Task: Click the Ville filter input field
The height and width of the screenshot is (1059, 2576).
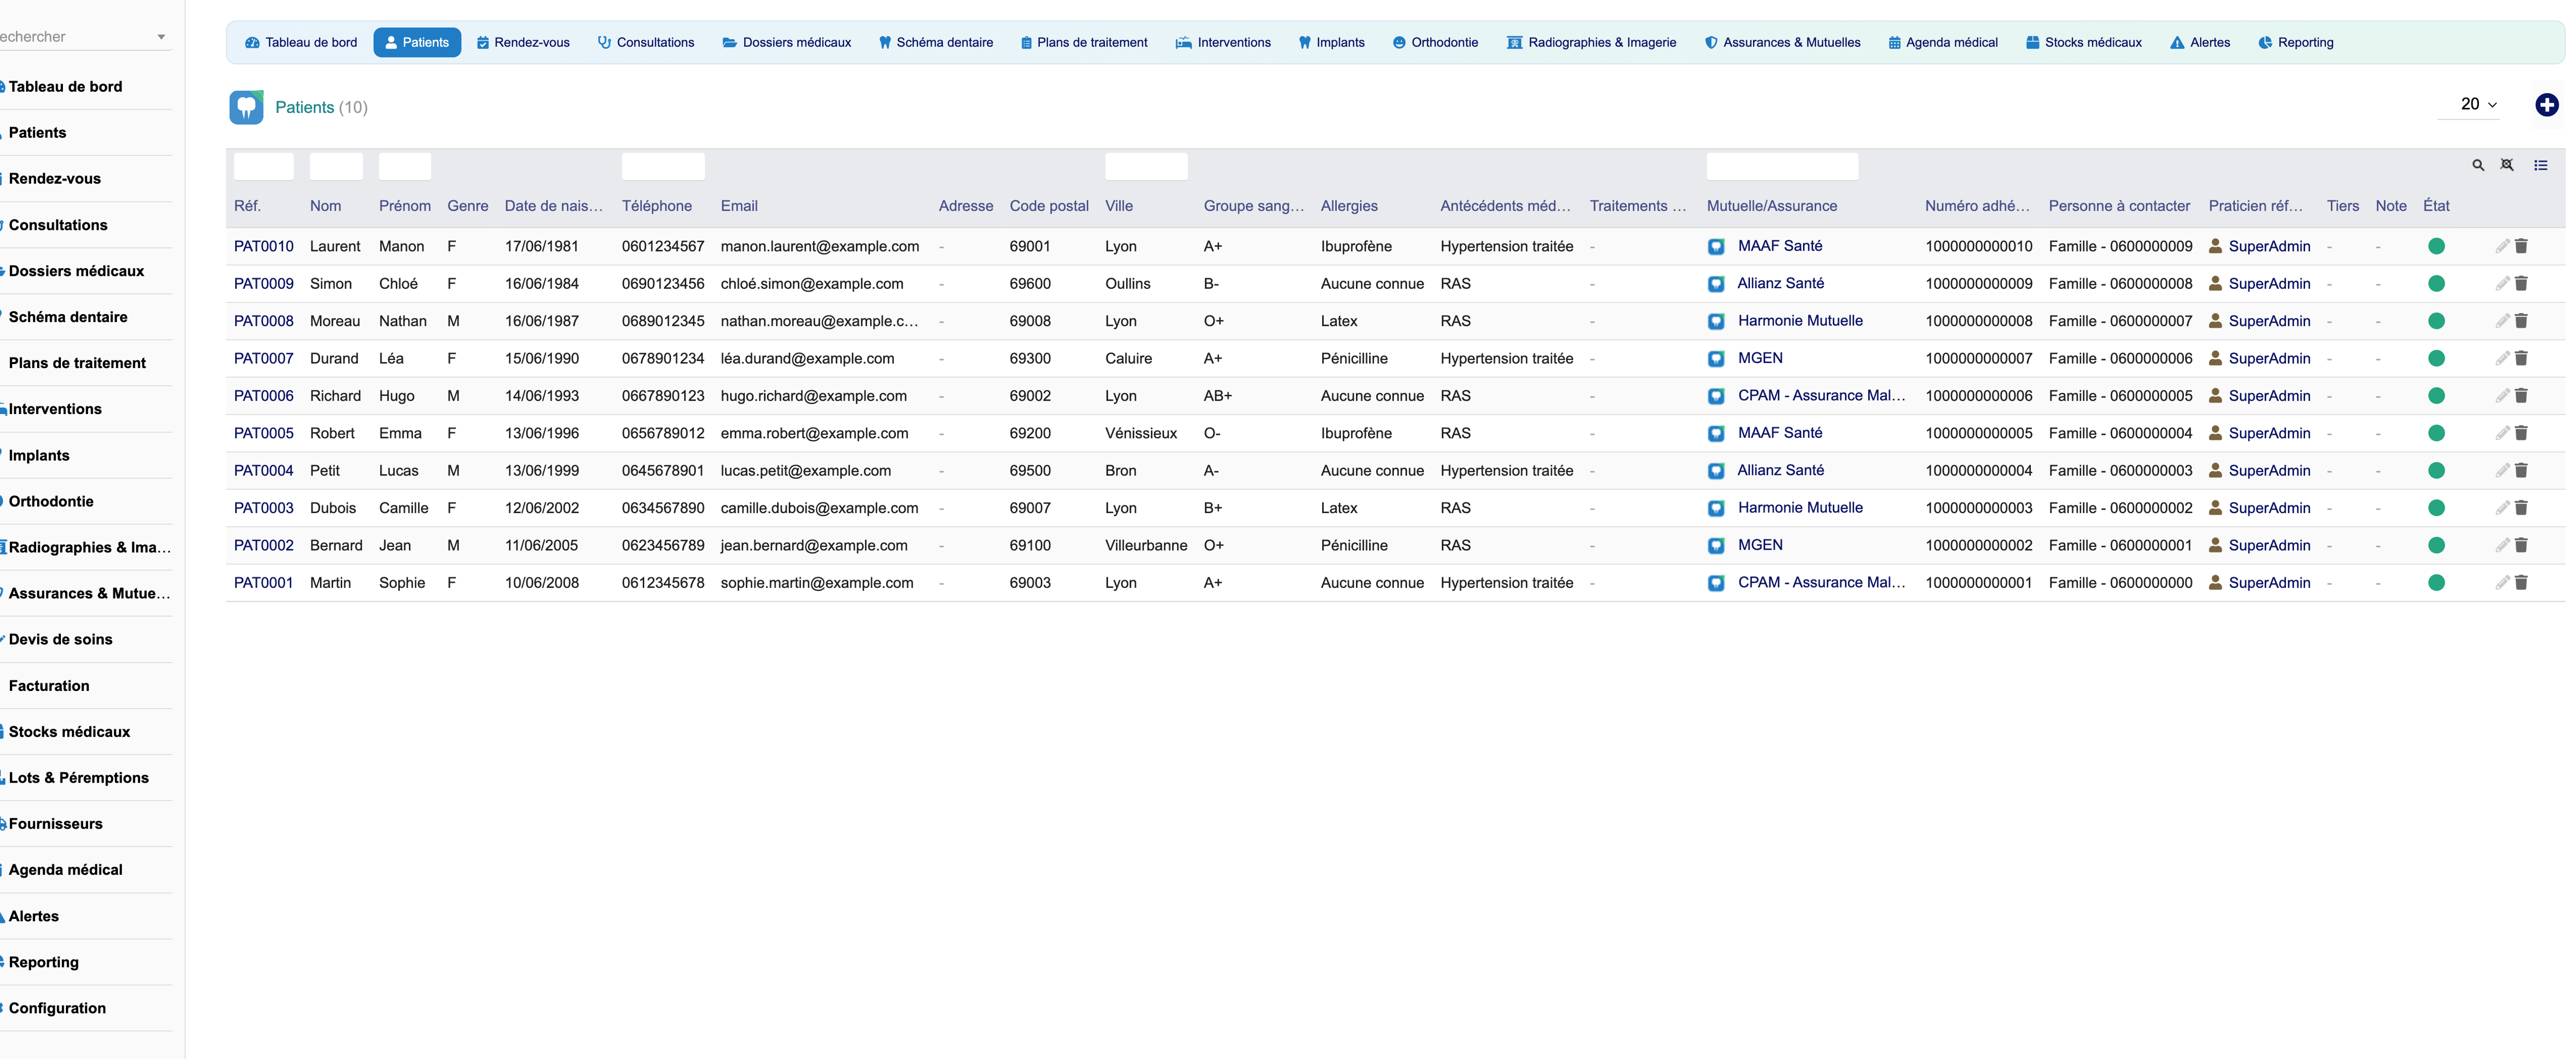Action: pos(1146,166)
